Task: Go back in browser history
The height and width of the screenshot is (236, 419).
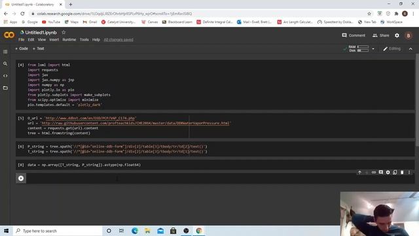Action: (x=6, y=14)
